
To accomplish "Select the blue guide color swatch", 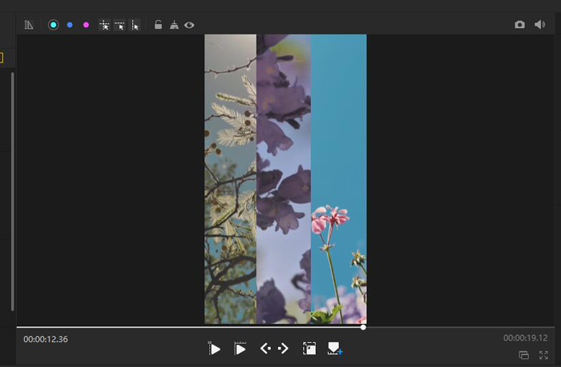I will [70, 25].
